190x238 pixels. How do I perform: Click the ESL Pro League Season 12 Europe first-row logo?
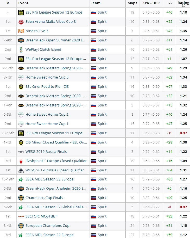[x=21, y=12]
